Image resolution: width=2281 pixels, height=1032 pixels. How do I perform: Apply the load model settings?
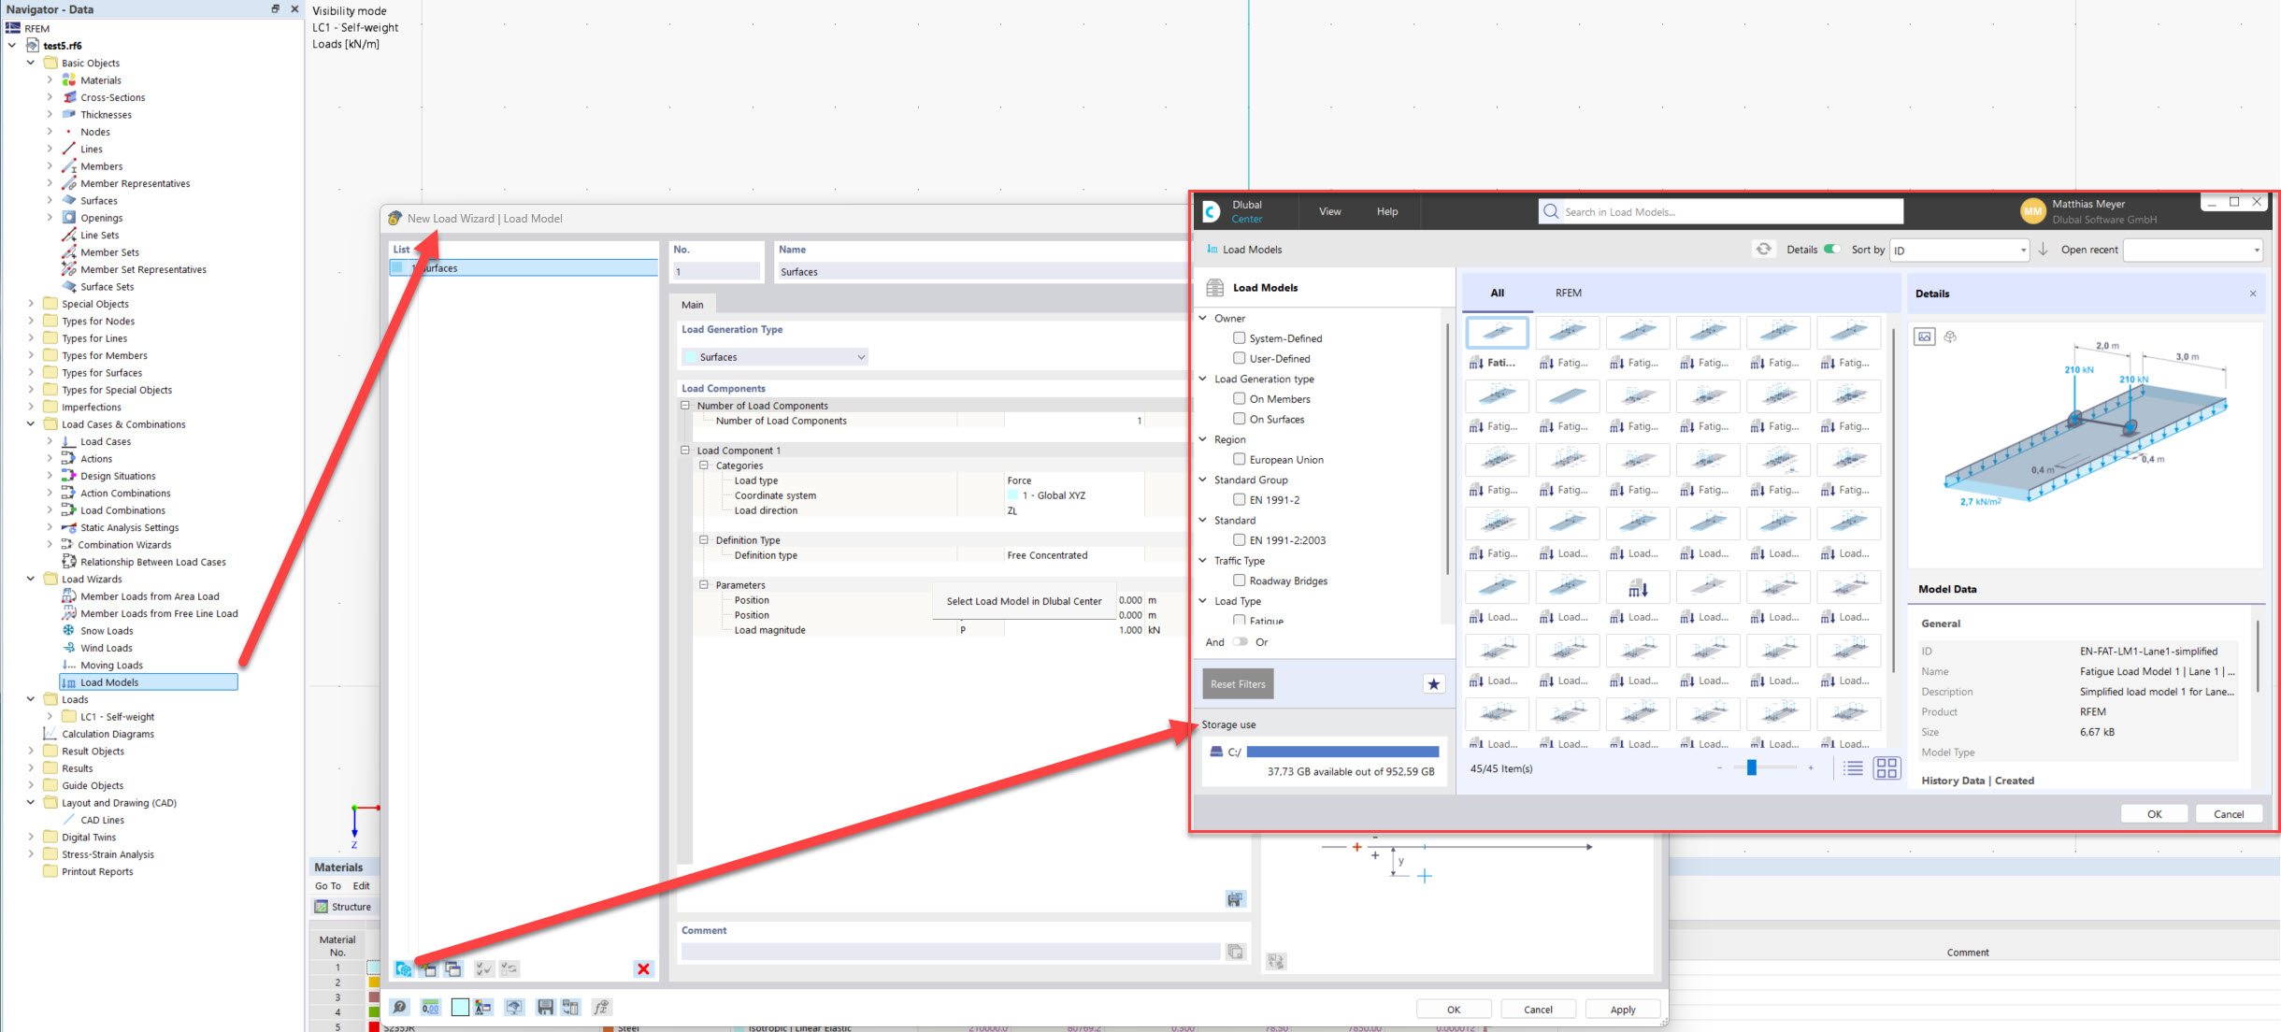click(x=1623, y=1009)
